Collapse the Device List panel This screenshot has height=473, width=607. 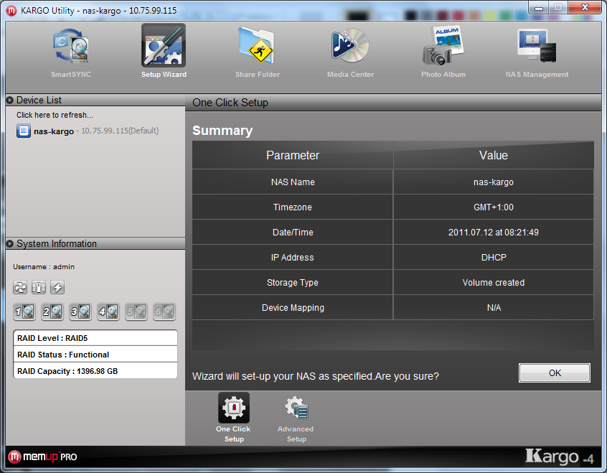click(x=10, y=100)
